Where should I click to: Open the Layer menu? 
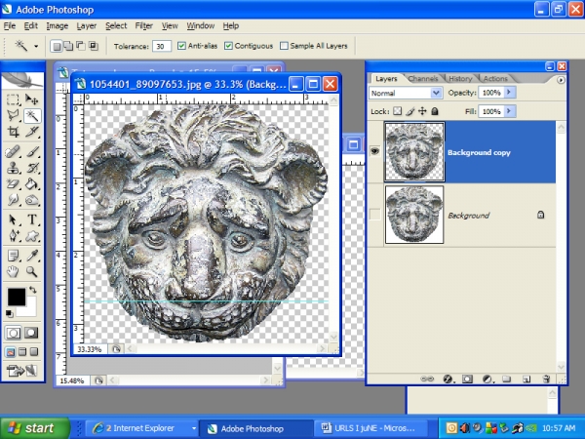(87, 25)
